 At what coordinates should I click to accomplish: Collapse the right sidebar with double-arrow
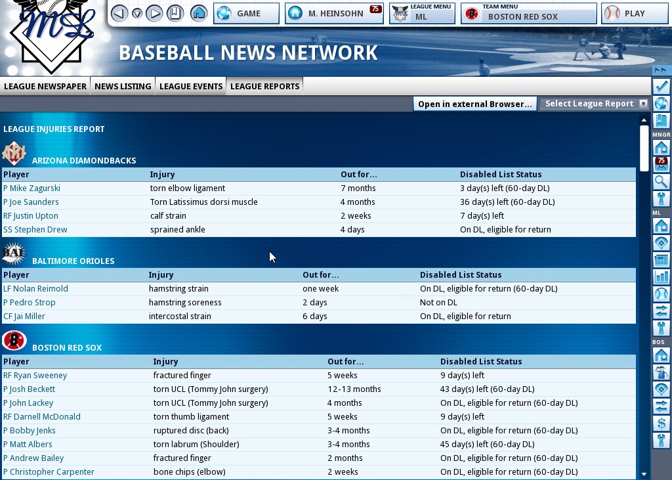pos(660,70)
